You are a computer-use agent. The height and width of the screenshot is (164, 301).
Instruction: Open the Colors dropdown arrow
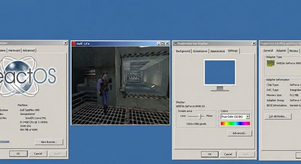click(x=248, y=117)
